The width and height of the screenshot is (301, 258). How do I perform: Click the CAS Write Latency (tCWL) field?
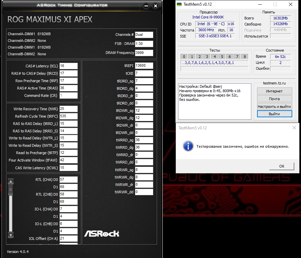[68, 168]
